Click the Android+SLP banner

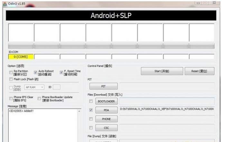click(x=111, y=15)
